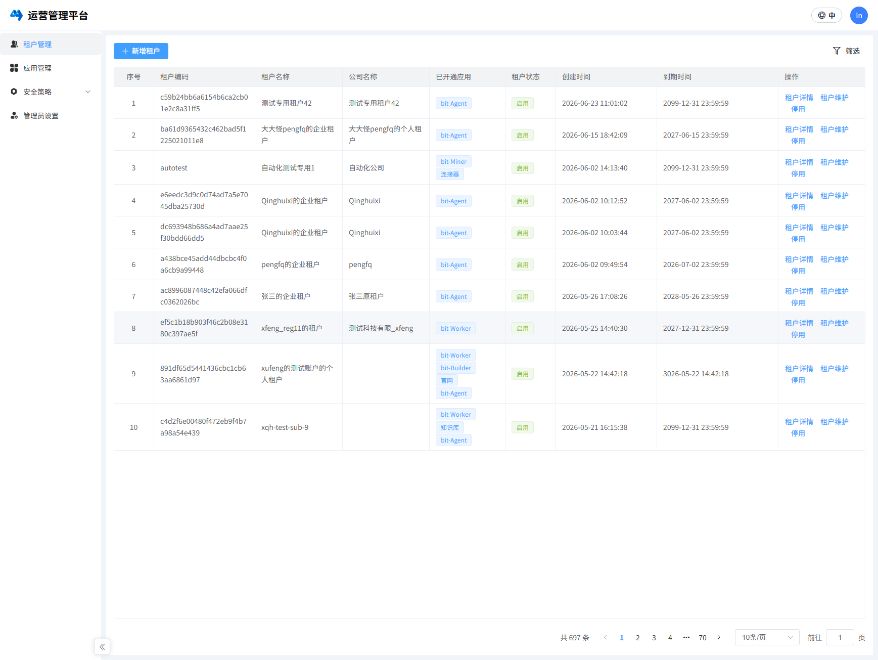Screen dimensions: 878x660
Task: Open the filter funnel icon
Action: click(x=837, y=51)
